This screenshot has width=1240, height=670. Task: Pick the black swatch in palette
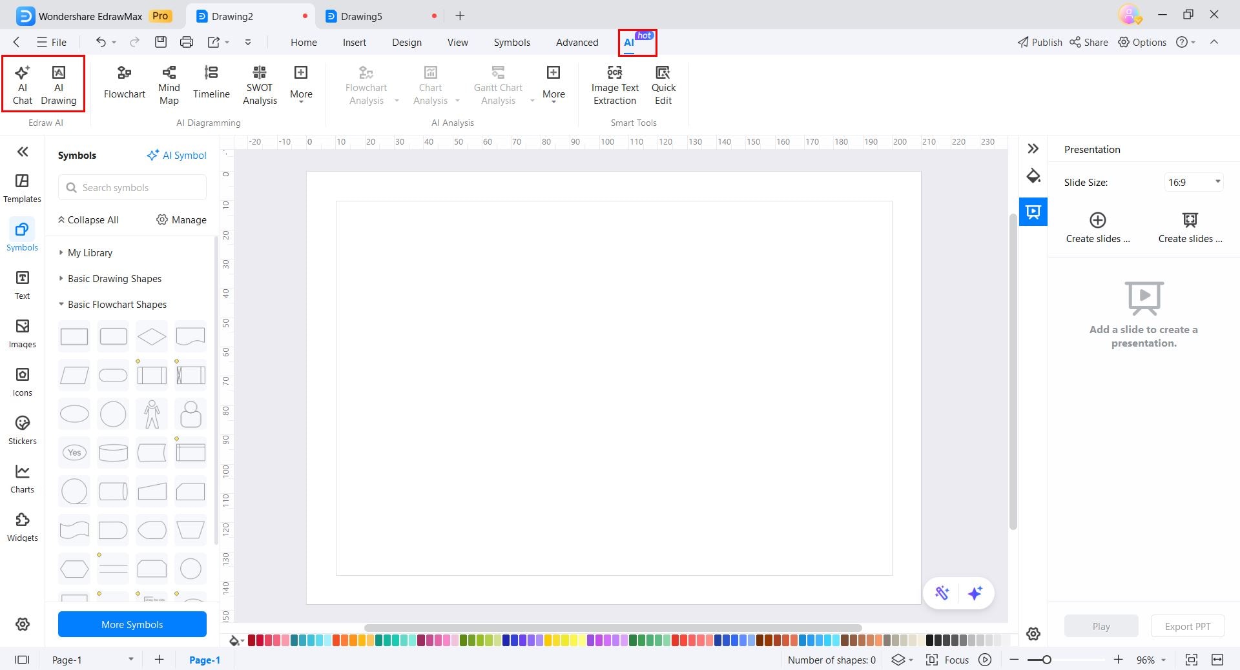pyautogui.click(x=930, y=640)
